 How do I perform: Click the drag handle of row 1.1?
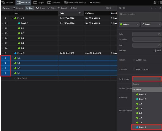tap(2, 23)
